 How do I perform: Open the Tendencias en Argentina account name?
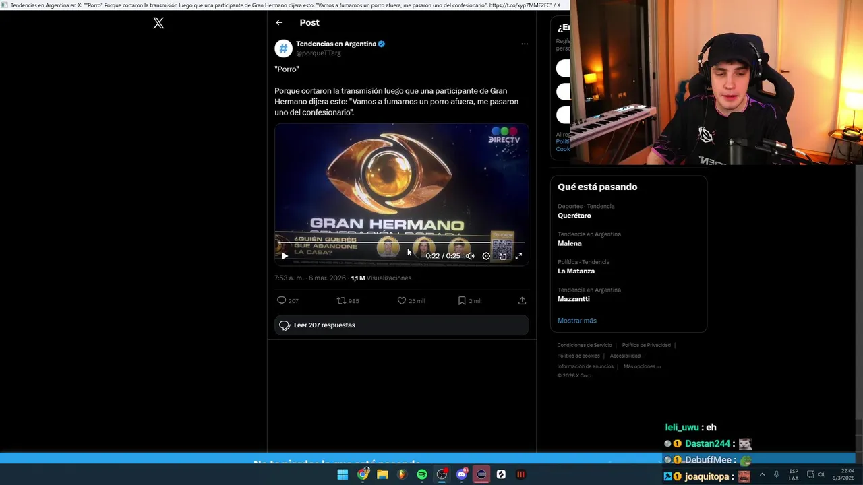tap(336, 44)
